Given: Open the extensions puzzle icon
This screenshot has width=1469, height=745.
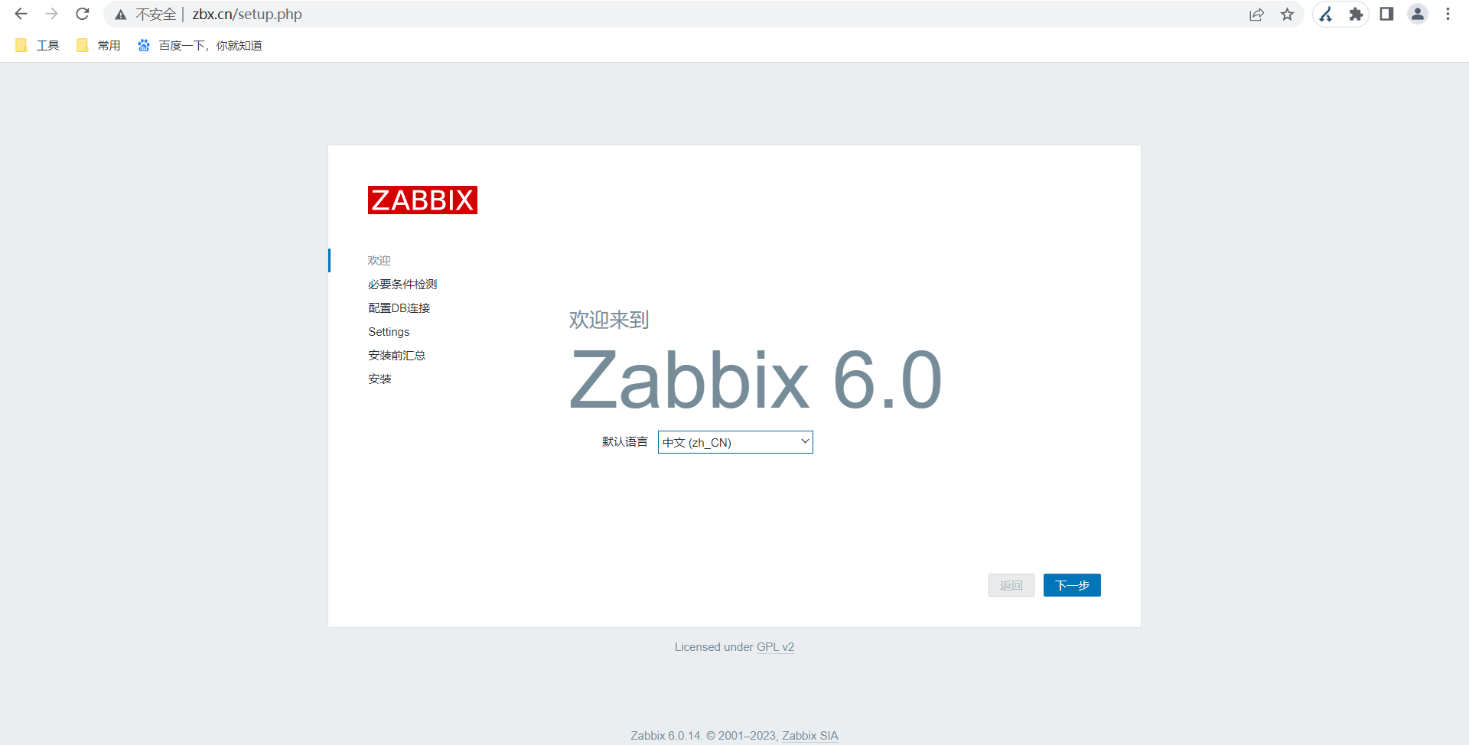Looking at the screenshot, I should click(x=1356, y=15).
